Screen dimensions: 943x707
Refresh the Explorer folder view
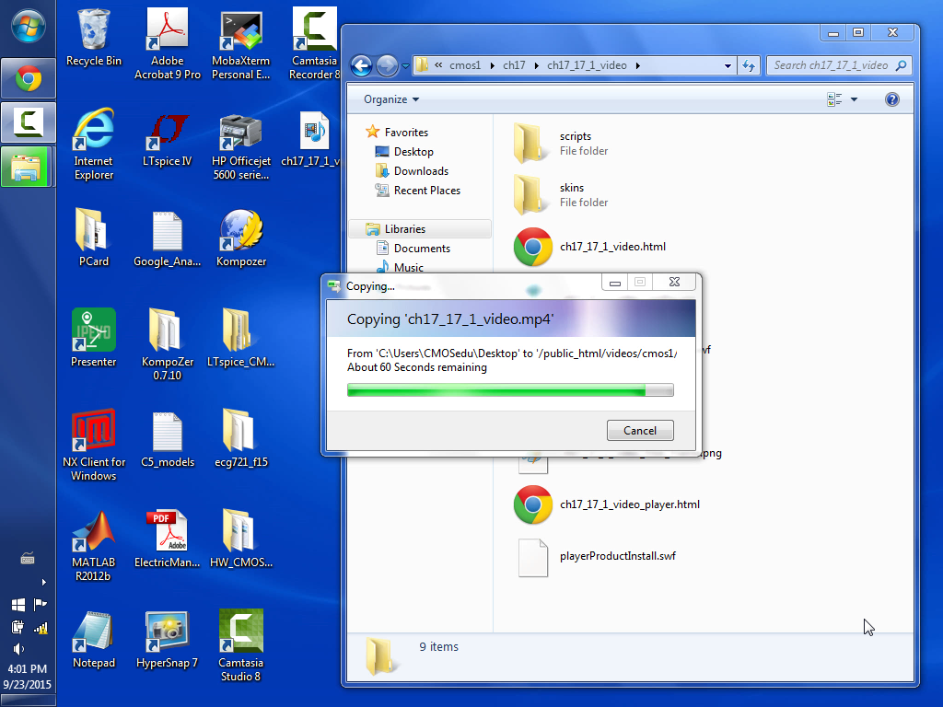click(x=749, y=65)
